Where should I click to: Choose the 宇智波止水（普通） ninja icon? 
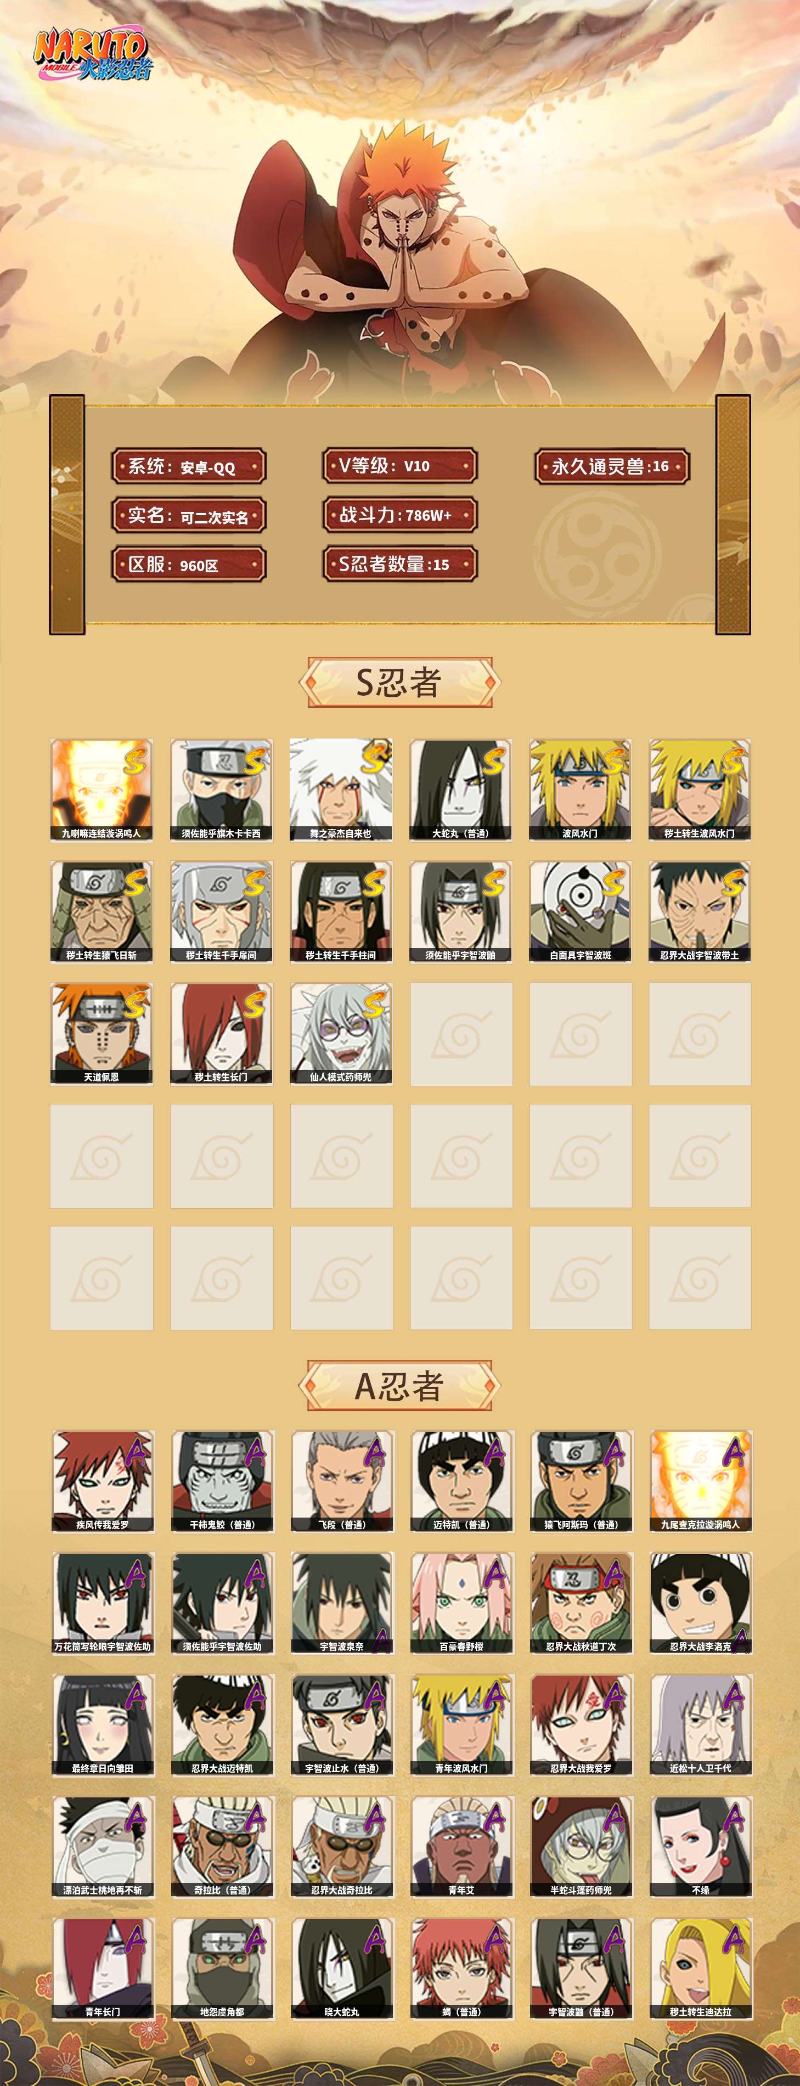point(342,1725)
